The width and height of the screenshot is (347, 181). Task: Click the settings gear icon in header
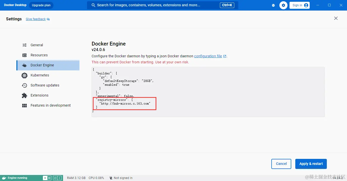click(x=283, y=5)
